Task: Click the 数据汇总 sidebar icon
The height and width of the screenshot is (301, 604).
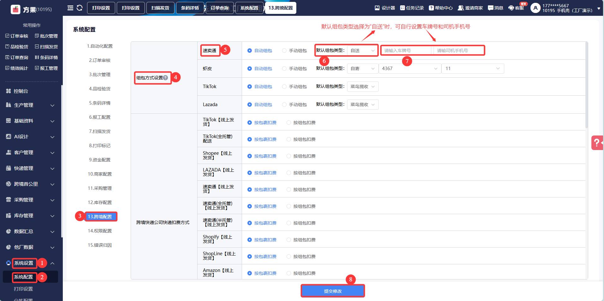Action: tap(9, 231)
